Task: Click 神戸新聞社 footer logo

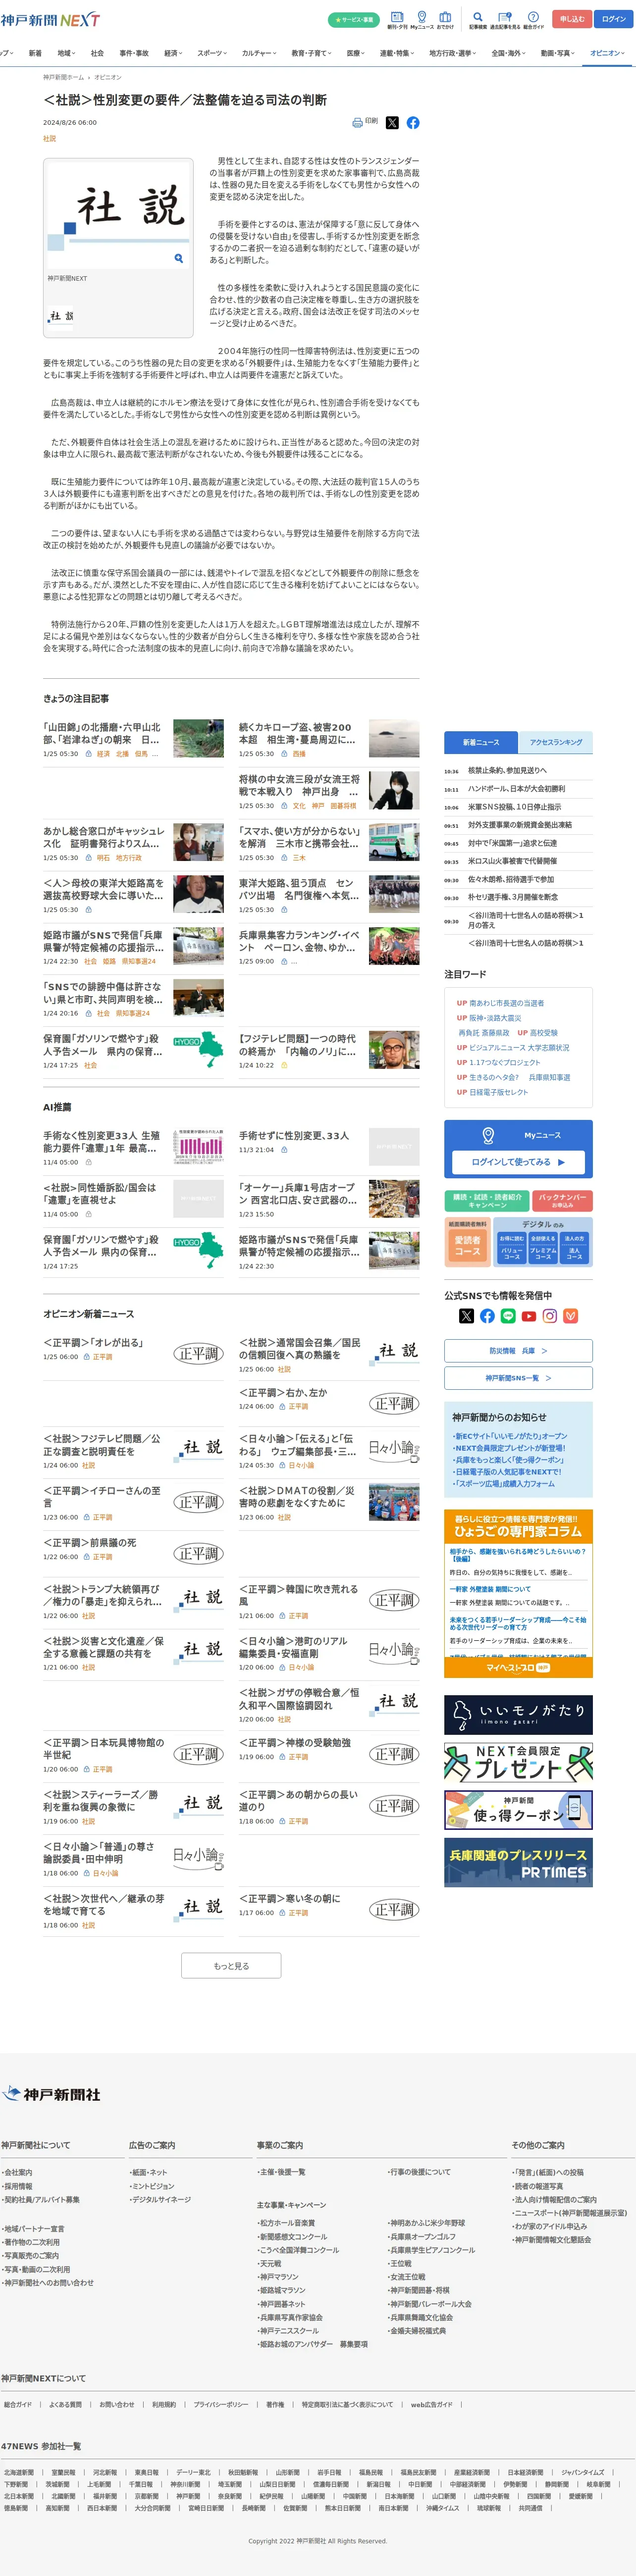Action: pos(52,2094)
